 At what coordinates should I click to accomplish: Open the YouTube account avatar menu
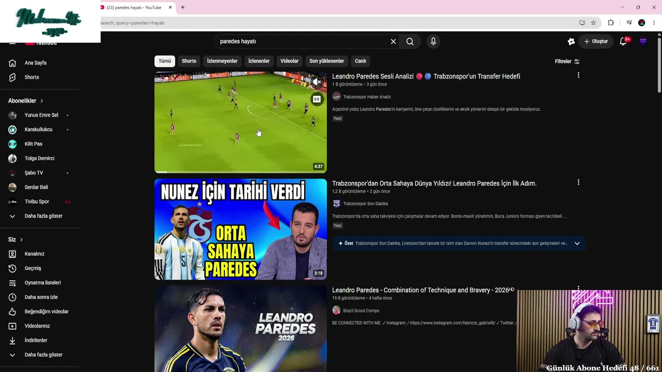[643, 41]
